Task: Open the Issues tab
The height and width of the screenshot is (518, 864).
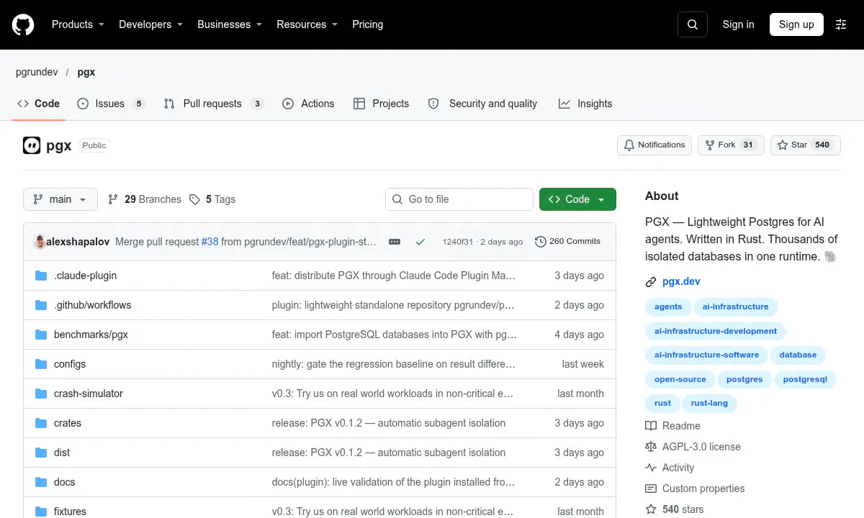Action: point(112,104)
